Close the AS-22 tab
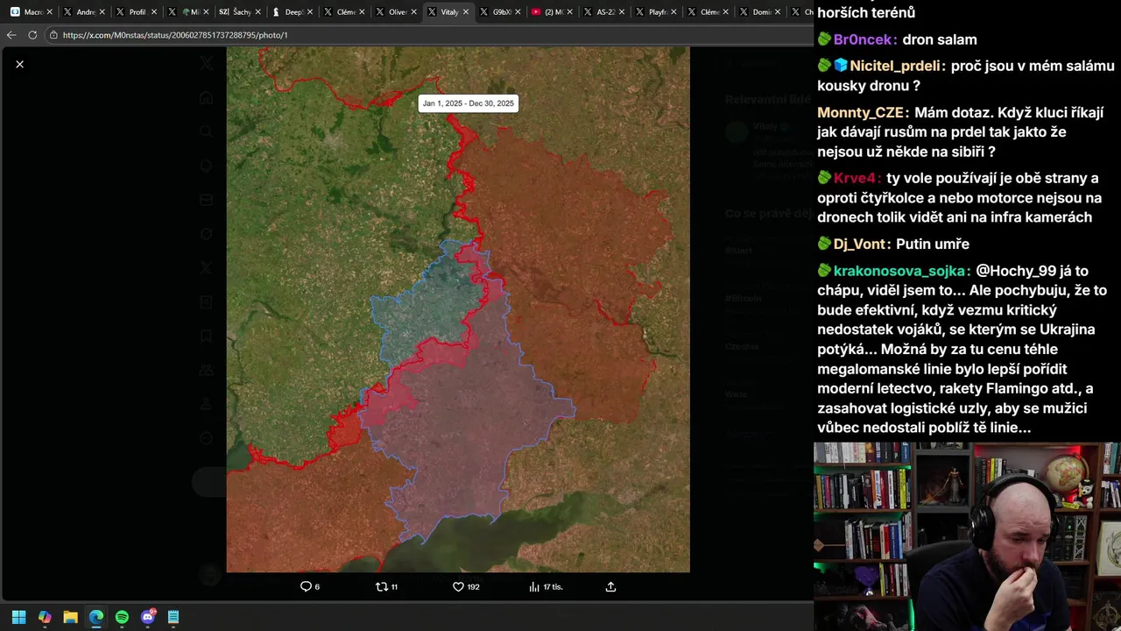This screenshot has height=631, width=1121. click(x=623, y=12)
